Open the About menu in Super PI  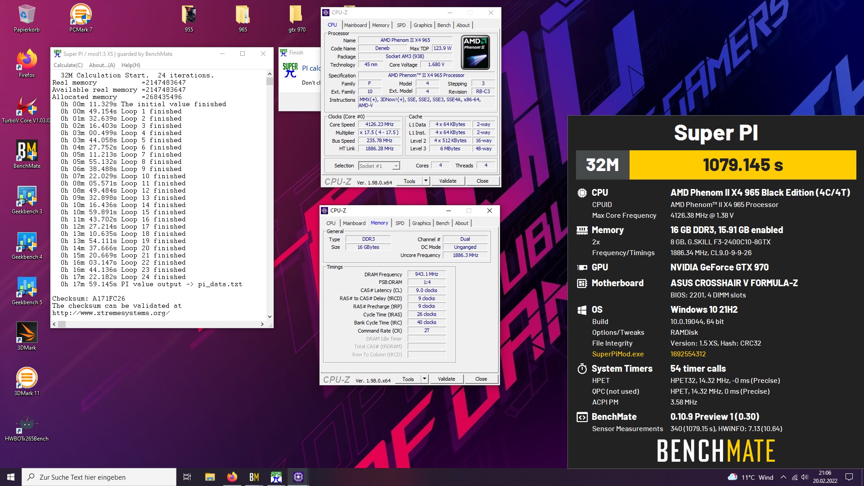[x=102, y=65]
